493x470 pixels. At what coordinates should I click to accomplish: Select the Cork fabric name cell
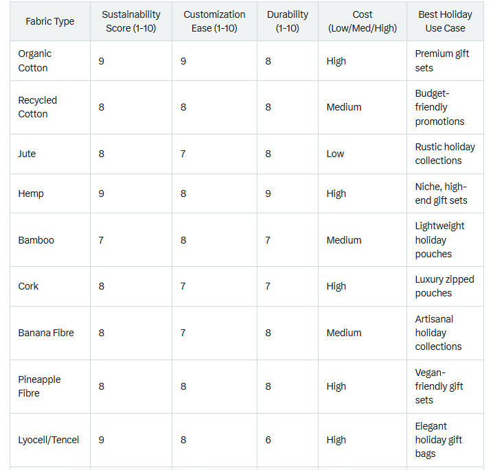click(28, 286)
